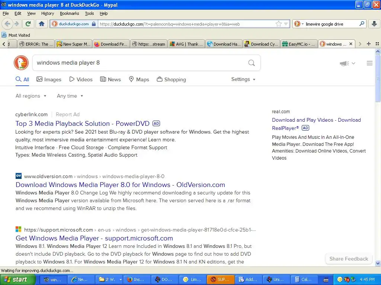Open the Edit menu
Viewport: 381px width, 285px height.
click(x=18, y=13)
